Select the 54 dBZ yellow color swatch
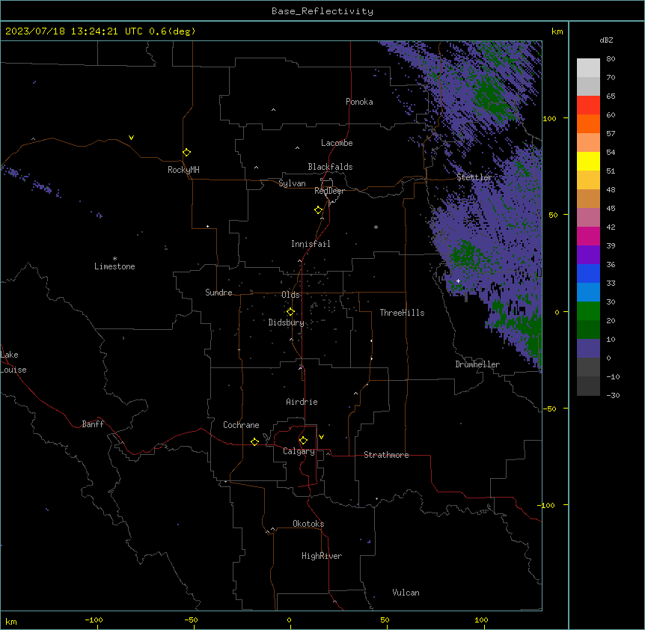The height and width of the screenshot is (630, 645). click(x=588, y=161)
